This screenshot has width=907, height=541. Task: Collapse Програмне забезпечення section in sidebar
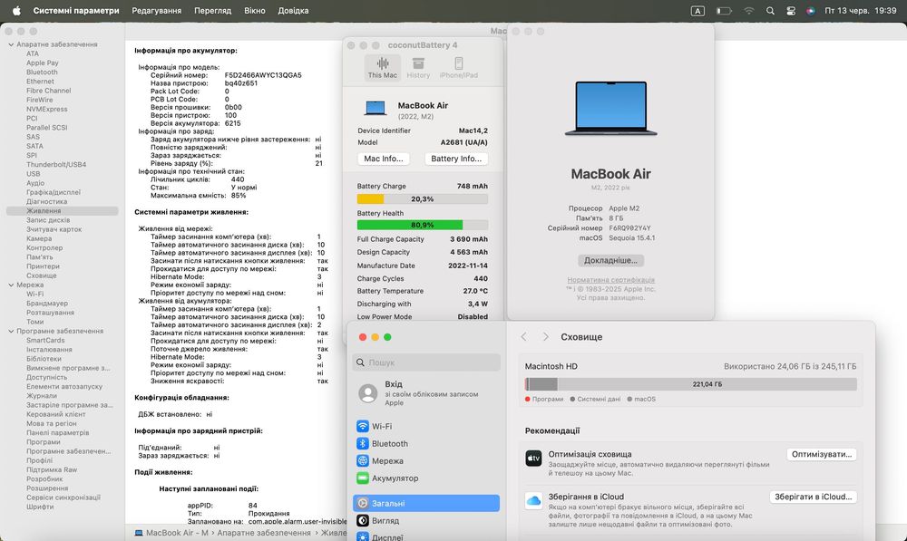[11, 331]
